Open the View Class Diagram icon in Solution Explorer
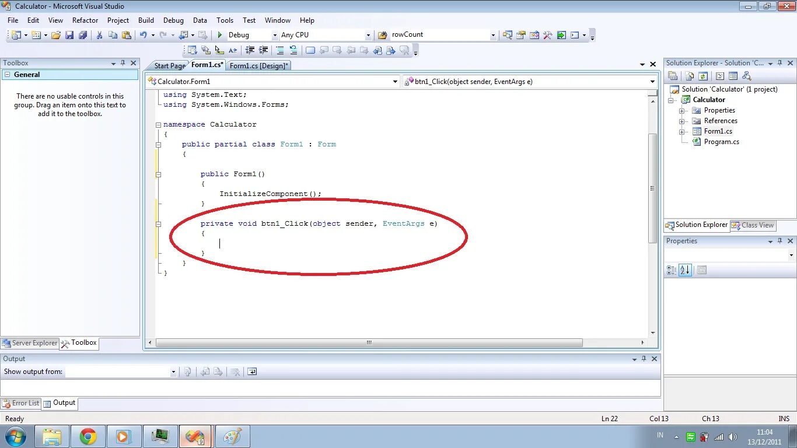Viewport: 797px width, 448px height. tap(746, 76)
